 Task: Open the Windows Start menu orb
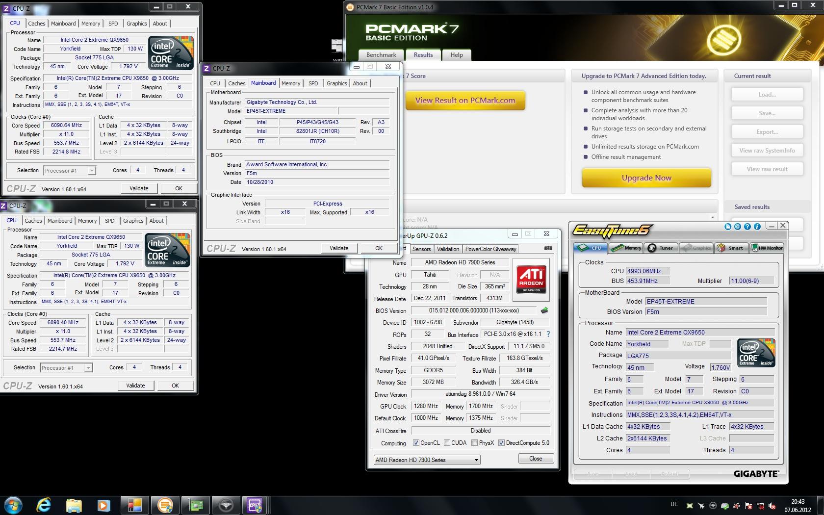13,505
